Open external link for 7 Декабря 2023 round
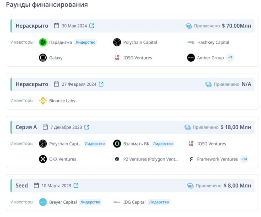Viewport: 261px width, 217px height. coord(87,127)
